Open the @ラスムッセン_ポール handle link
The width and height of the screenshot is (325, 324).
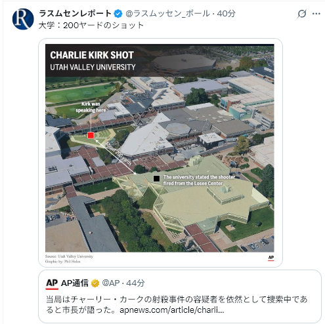click(167, 14)
